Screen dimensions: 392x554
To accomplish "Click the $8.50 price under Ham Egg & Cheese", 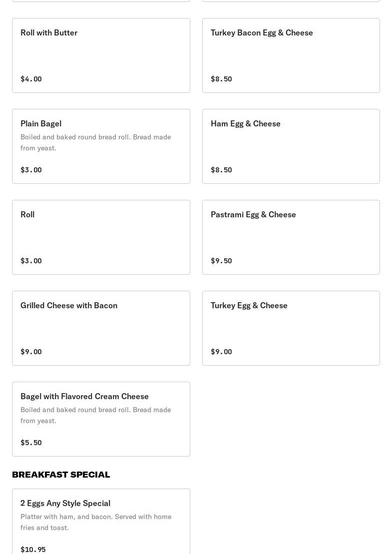I will point(221,170).
